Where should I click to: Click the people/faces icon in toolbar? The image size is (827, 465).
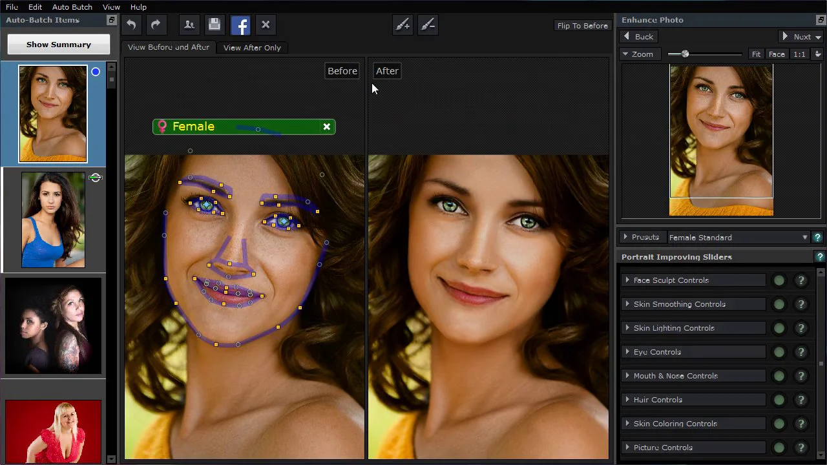(x=189, y=25)
